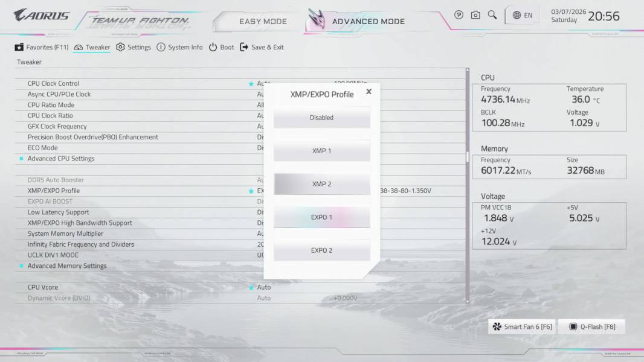This screenshot has width=644, height=362.
Task: Toggle favorite star beside CPU Vcore
Action: (x=251, y=288)
